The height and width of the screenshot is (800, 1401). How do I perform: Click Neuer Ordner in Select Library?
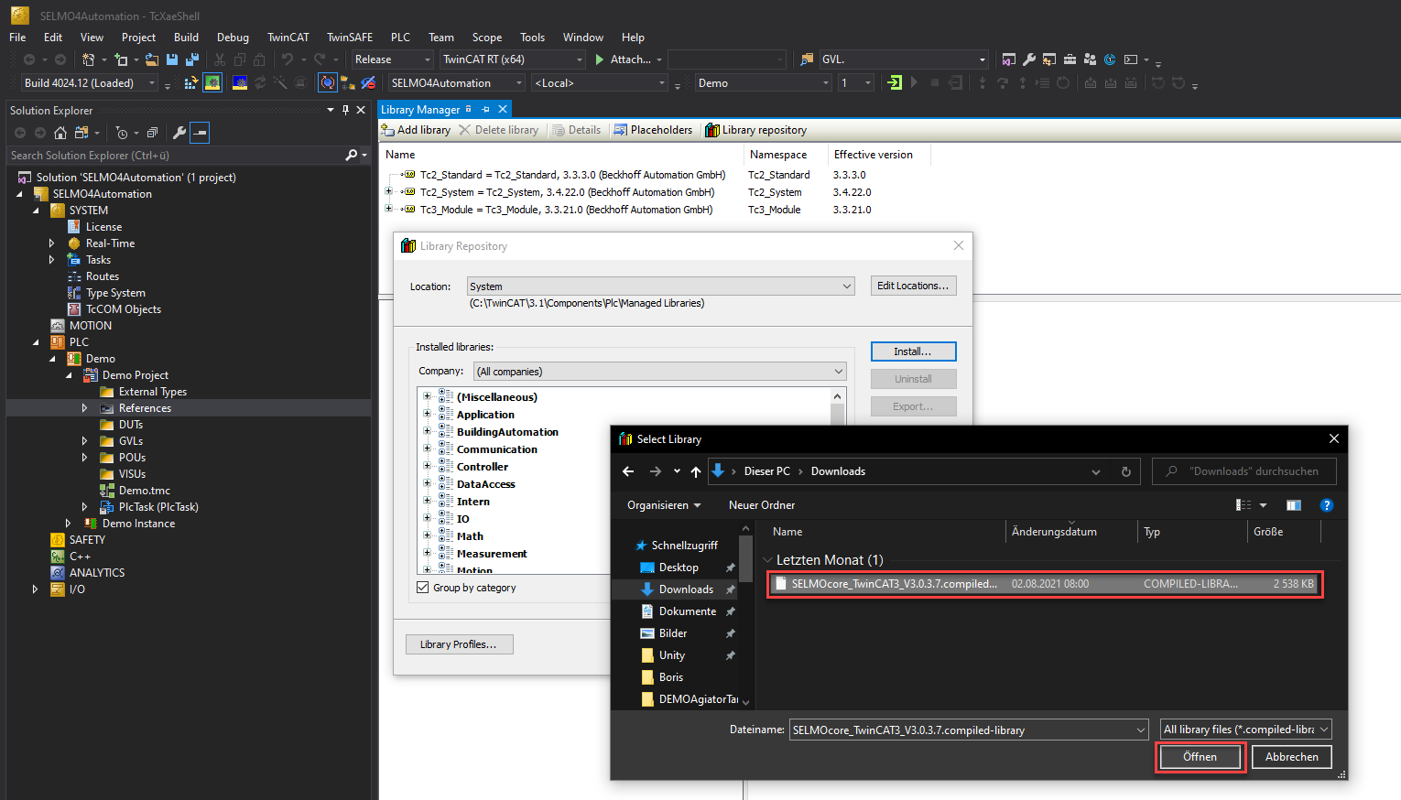(762, 505)
